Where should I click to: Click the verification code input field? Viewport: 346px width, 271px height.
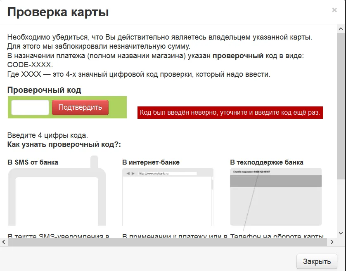click(x=30, y=107)
